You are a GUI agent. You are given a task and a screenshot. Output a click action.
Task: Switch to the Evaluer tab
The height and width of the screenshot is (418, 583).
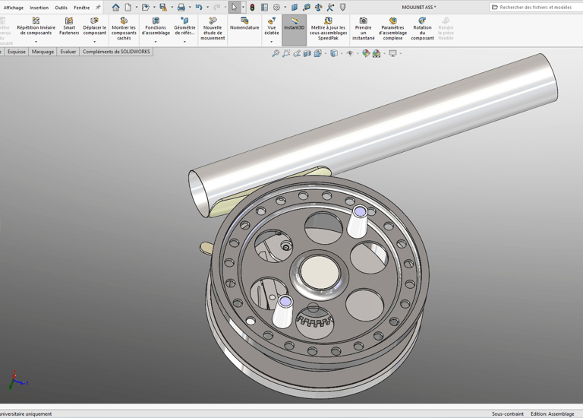click(68, 52)
